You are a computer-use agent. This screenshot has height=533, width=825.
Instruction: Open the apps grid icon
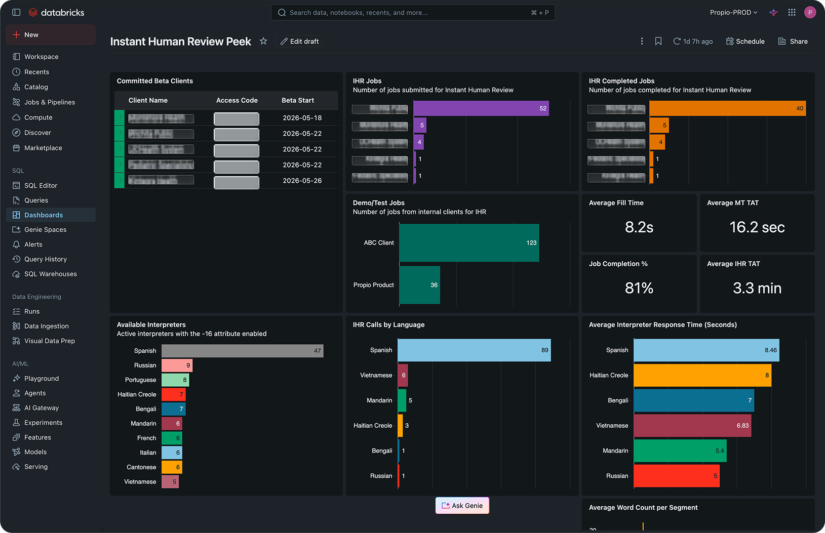792,12
